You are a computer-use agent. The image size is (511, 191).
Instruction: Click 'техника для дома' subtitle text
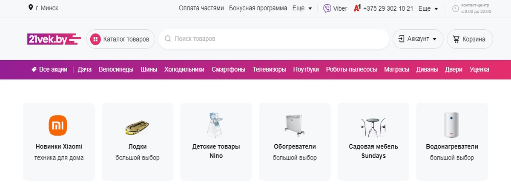click(x=59, y=158)
